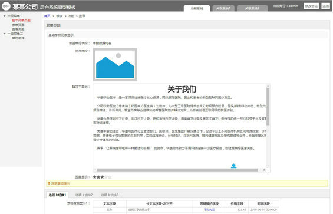
Task: Click the blue home breadcrumb link
Action: coord(47,16)
